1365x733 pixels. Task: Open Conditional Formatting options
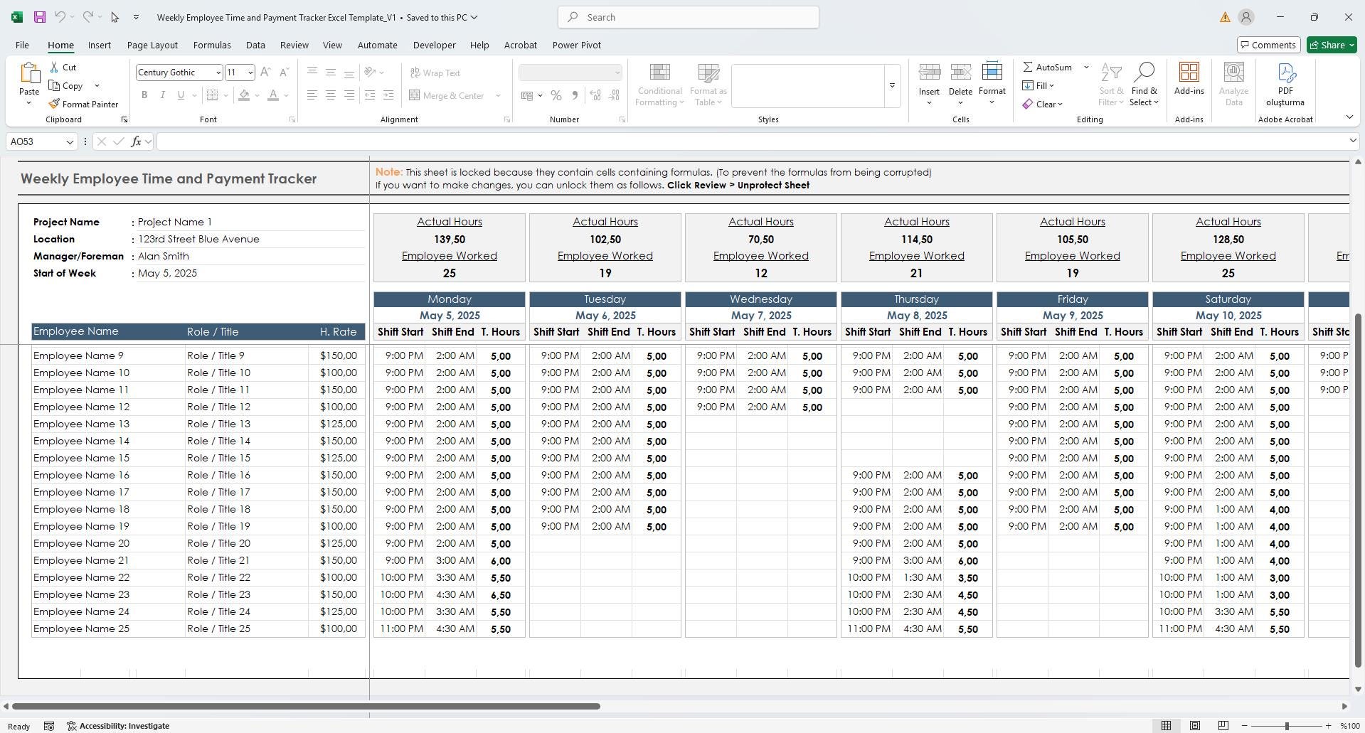click(659, 85)
